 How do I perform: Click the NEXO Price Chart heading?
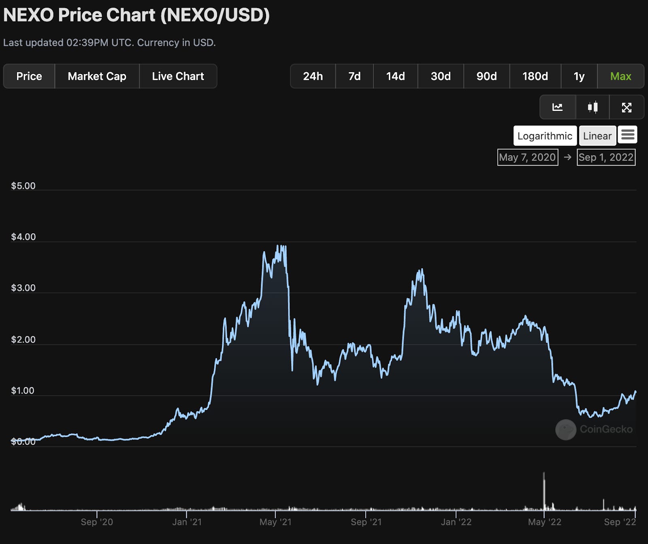tap(136, 15)
